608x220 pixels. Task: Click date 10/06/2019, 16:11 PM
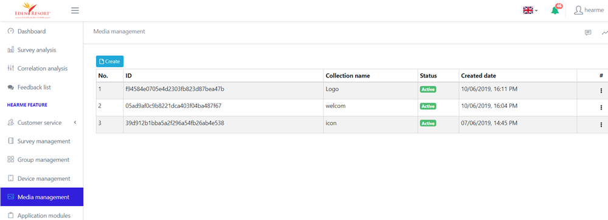pyautogui.click(x=489, y=89)
